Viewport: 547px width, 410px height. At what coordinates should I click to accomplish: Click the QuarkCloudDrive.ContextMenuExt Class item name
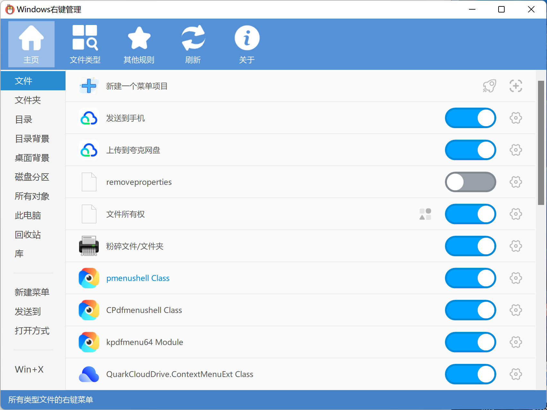[x=180, y=374]
